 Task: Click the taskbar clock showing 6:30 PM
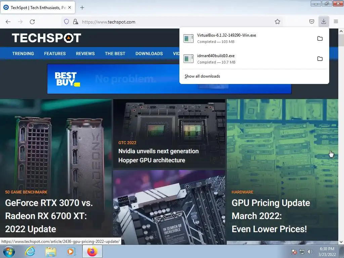[327, 252]
